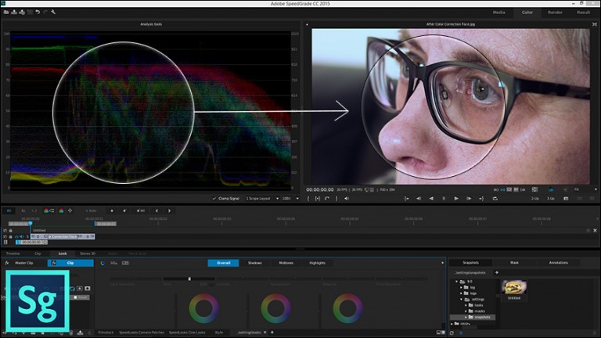Click the snapshot camera icon in monitor
The width and height of the screenshot is (601, 338).
point(566,199)
